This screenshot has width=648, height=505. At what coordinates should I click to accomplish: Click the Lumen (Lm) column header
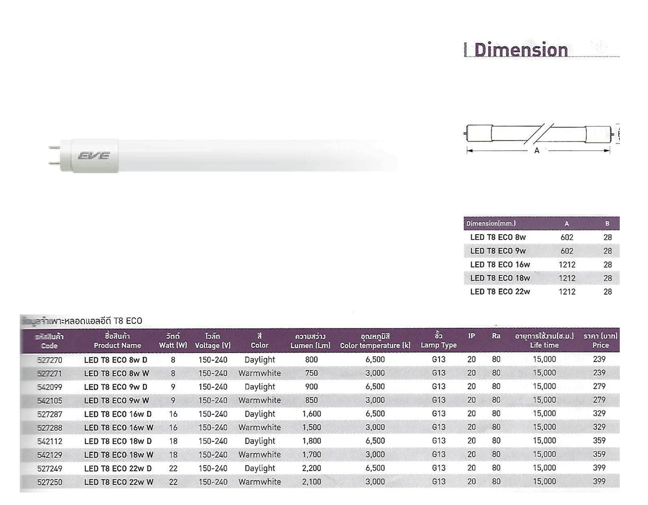310,341
